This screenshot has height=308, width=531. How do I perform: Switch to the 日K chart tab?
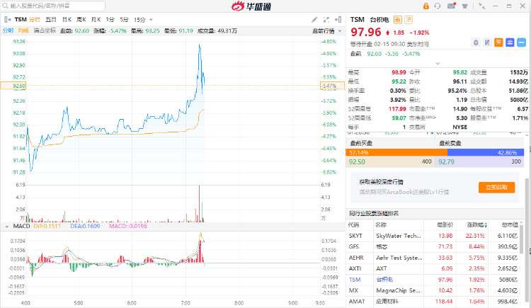[x=67, y=20]
